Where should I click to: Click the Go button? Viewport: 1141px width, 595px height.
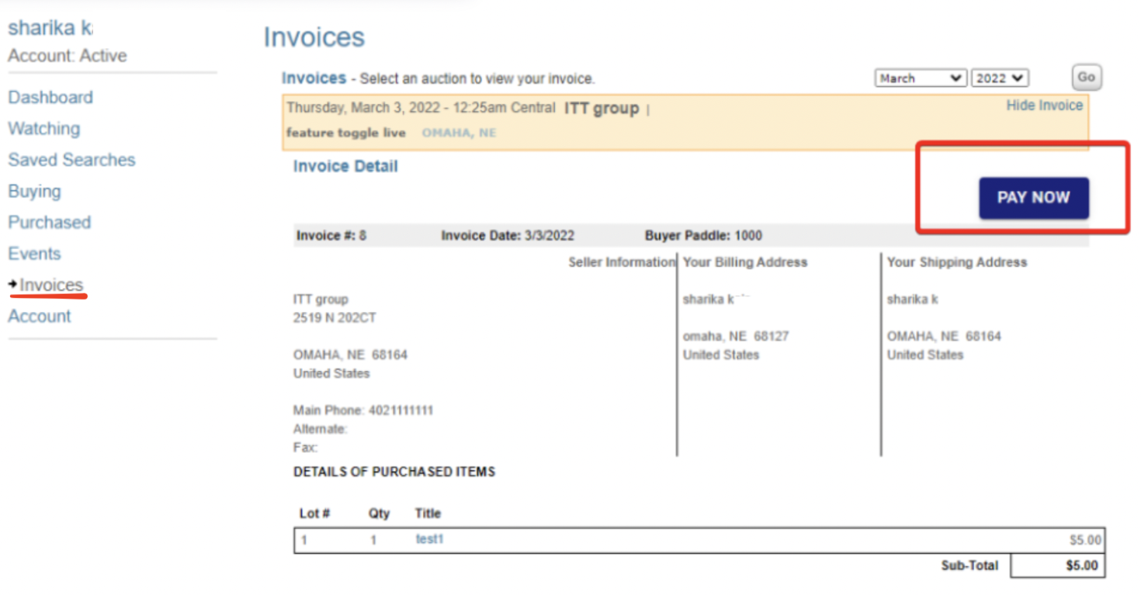[1086, 77]
